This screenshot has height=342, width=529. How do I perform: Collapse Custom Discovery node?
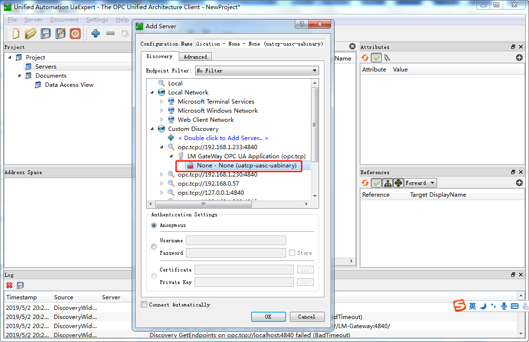click(152, 129)
